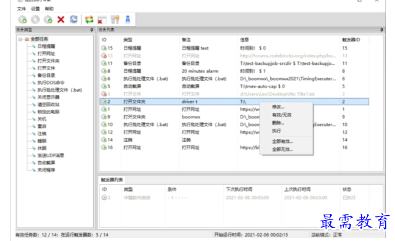Select 关机 in the task type tree

click(x=42, y=119)
